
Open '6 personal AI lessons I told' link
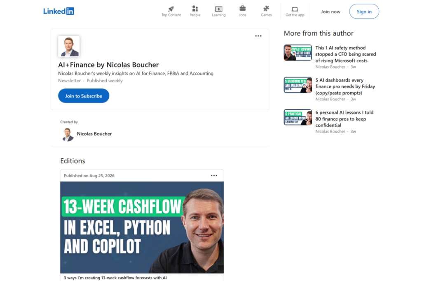(344, 119)
